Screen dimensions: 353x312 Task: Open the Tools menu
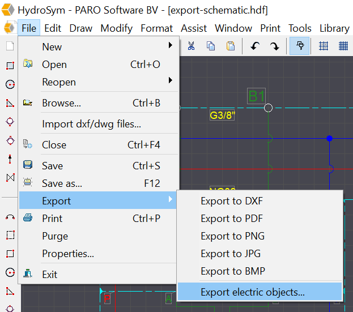pyautogui.click(x=300, y=28)
